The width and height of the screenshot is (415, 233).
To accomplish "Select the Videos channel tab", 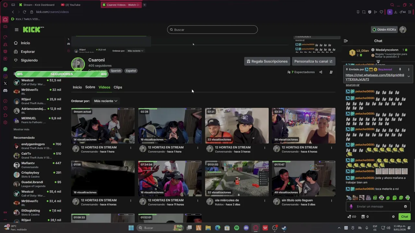I will [104, 87].
